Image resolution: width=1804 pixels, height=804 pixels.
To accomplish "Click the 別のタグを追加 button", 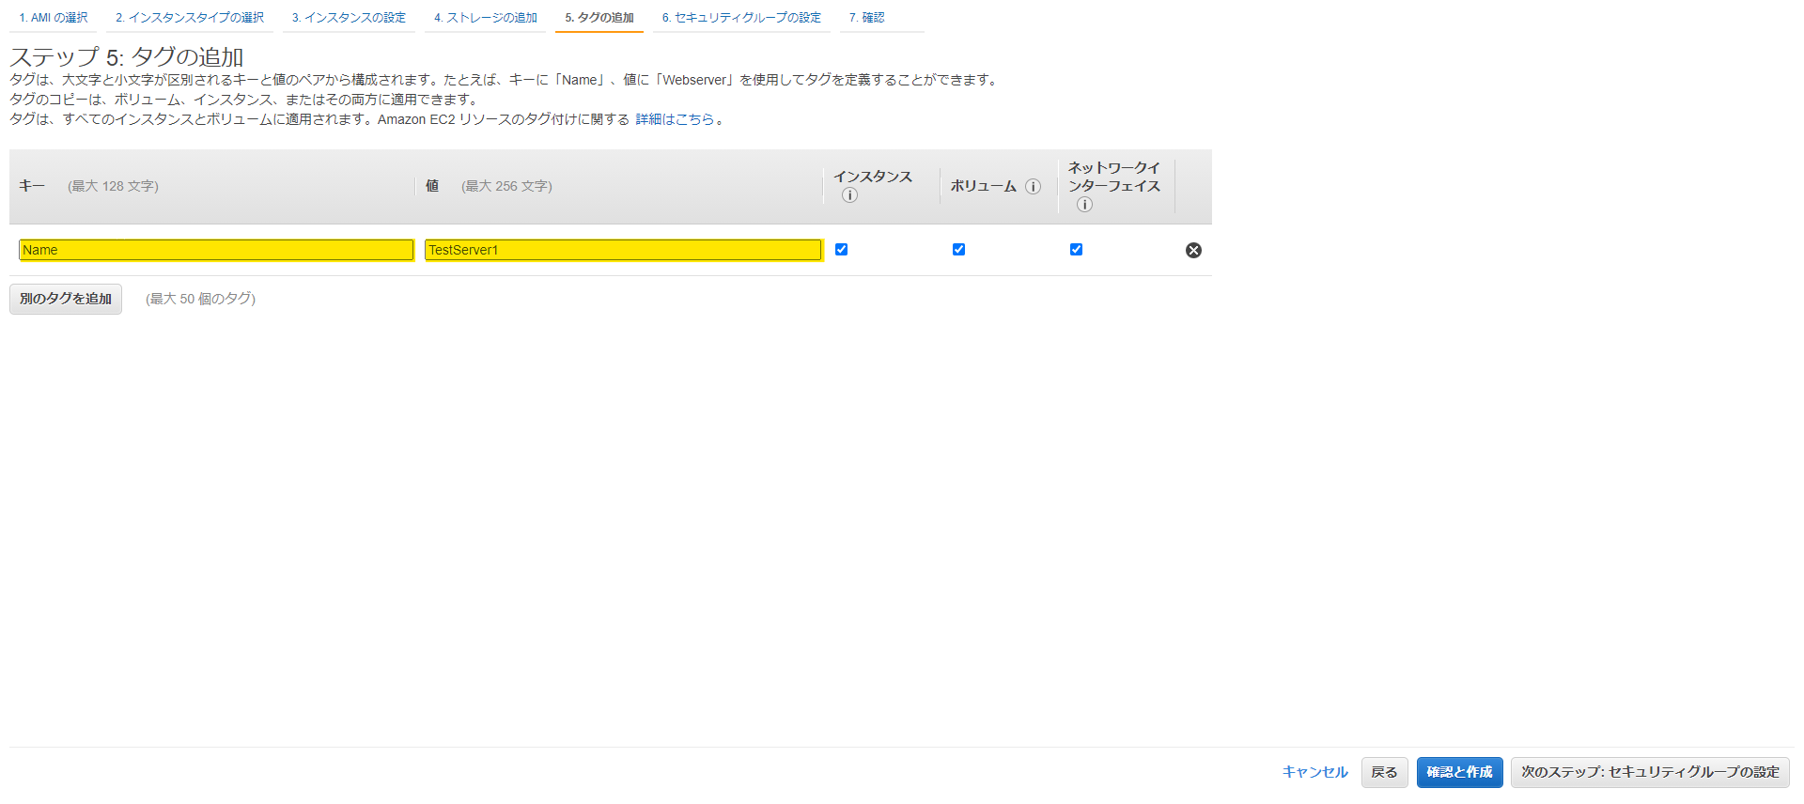I will [66, 299].
